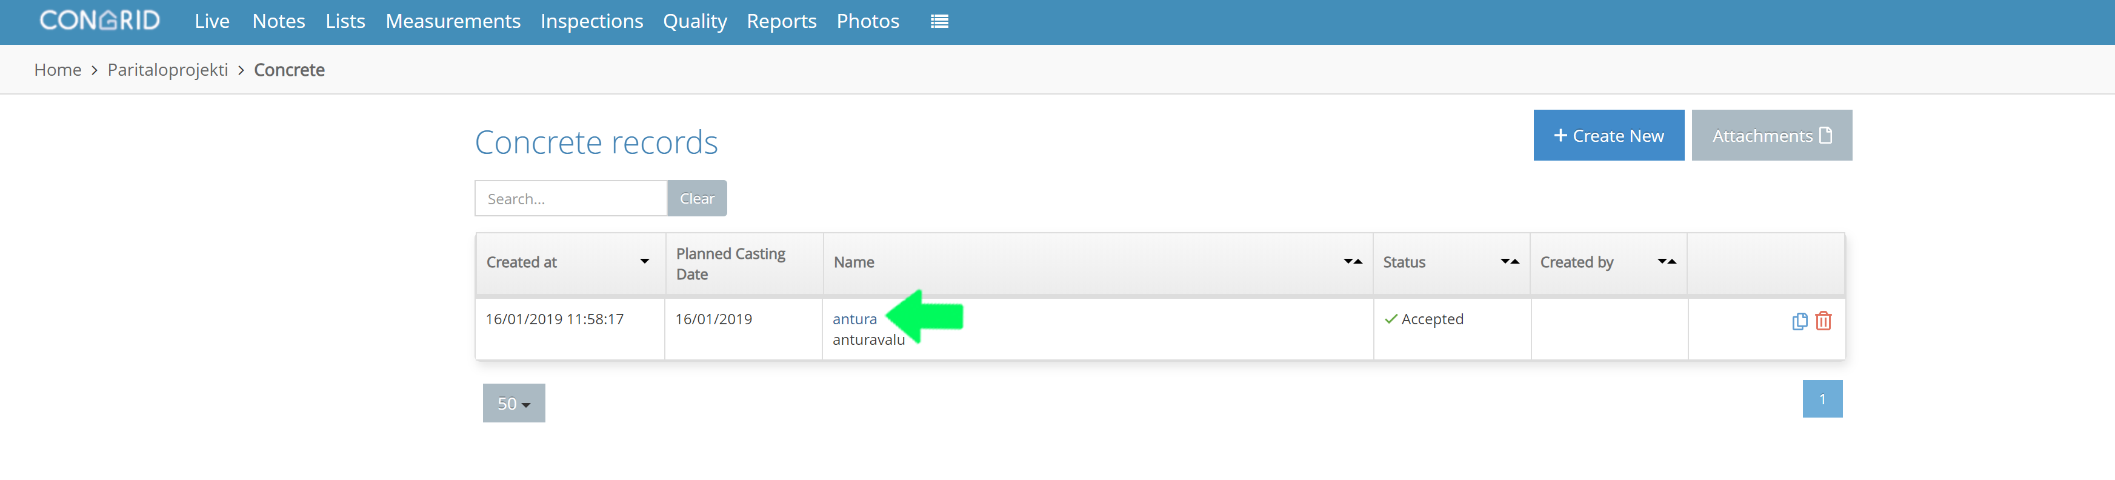This screenshot has height=480, width=2115.
Task: Sort by Status column arrows
Action: [x=1509, y=262]
